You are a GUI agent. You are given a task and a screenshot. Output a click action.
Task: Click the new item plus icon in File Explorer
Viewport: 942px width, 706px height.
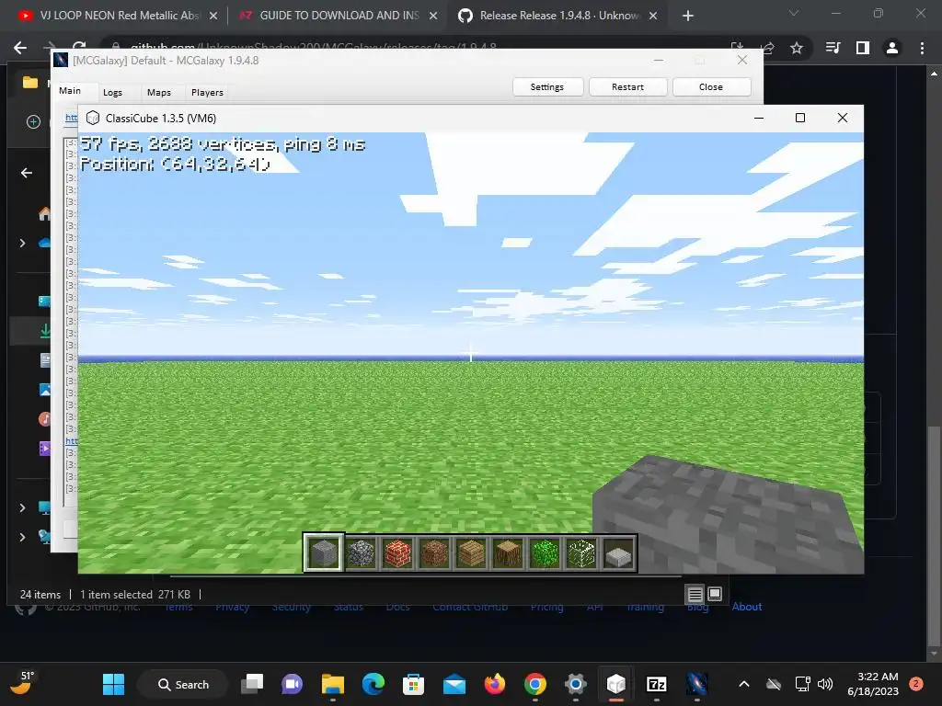[x=34, y=122]
